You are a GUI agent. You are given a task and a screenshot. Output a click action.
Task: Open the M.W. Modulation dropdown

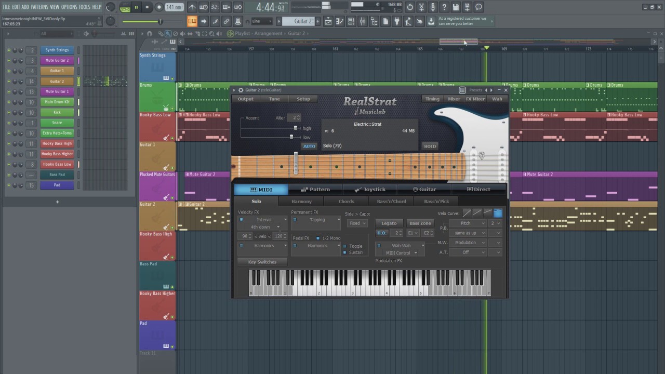[x=468, y=243]
